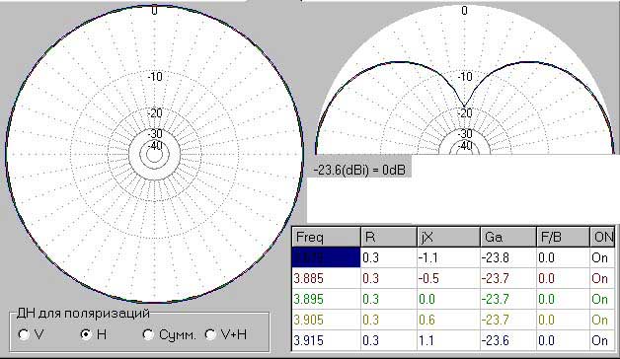Click the ON column header
This screenshot has width=620, height=359.
(602, 237)
